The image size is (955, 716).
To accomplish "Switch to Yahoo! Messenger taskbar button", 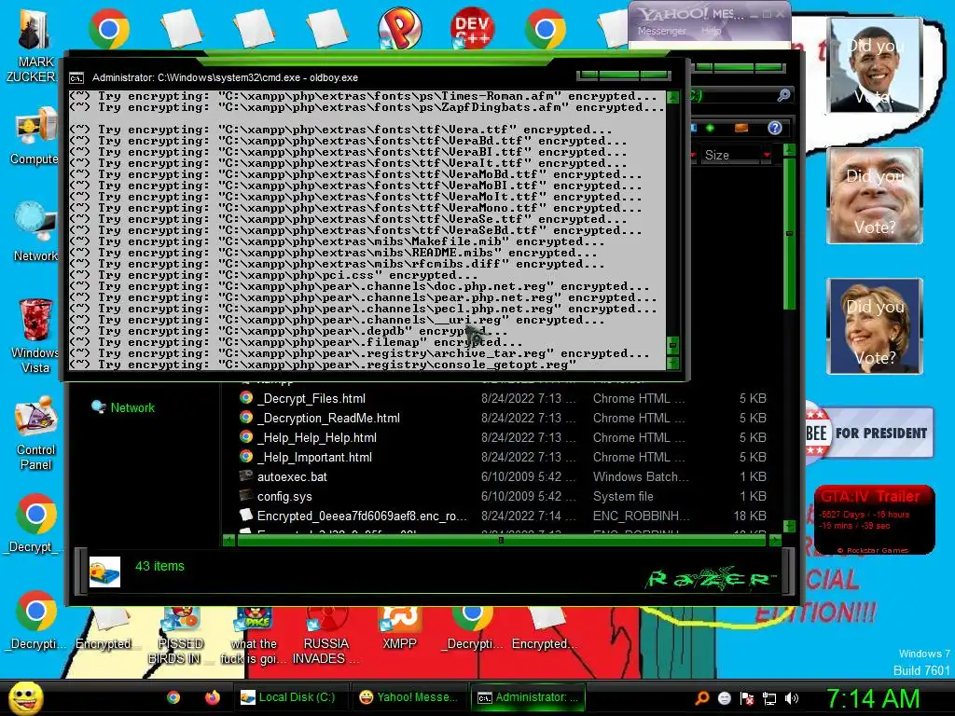I will [x=408, y=697].
